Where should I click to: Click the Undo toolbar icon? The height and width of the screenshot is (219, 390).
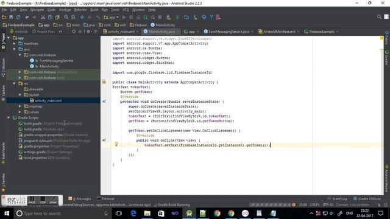[27, 17]
